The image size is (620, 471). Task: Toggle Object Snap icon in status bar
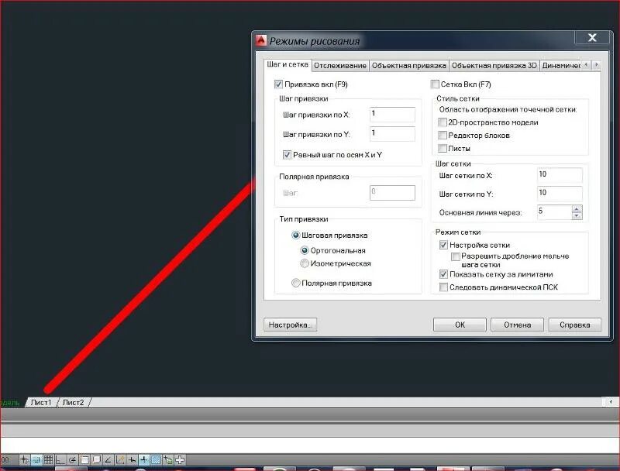(x=84, y=459)
